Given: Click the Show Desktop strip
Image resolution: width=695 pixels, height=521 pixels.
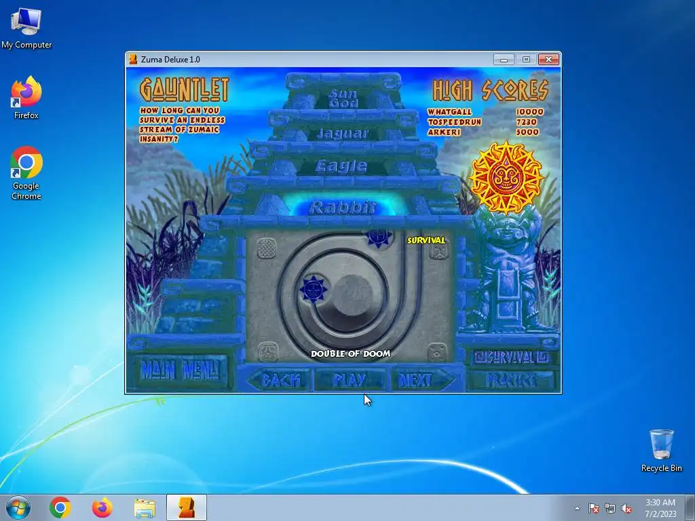Looking at the screenshot, I should pyautogui.click(x=691, y=508).
